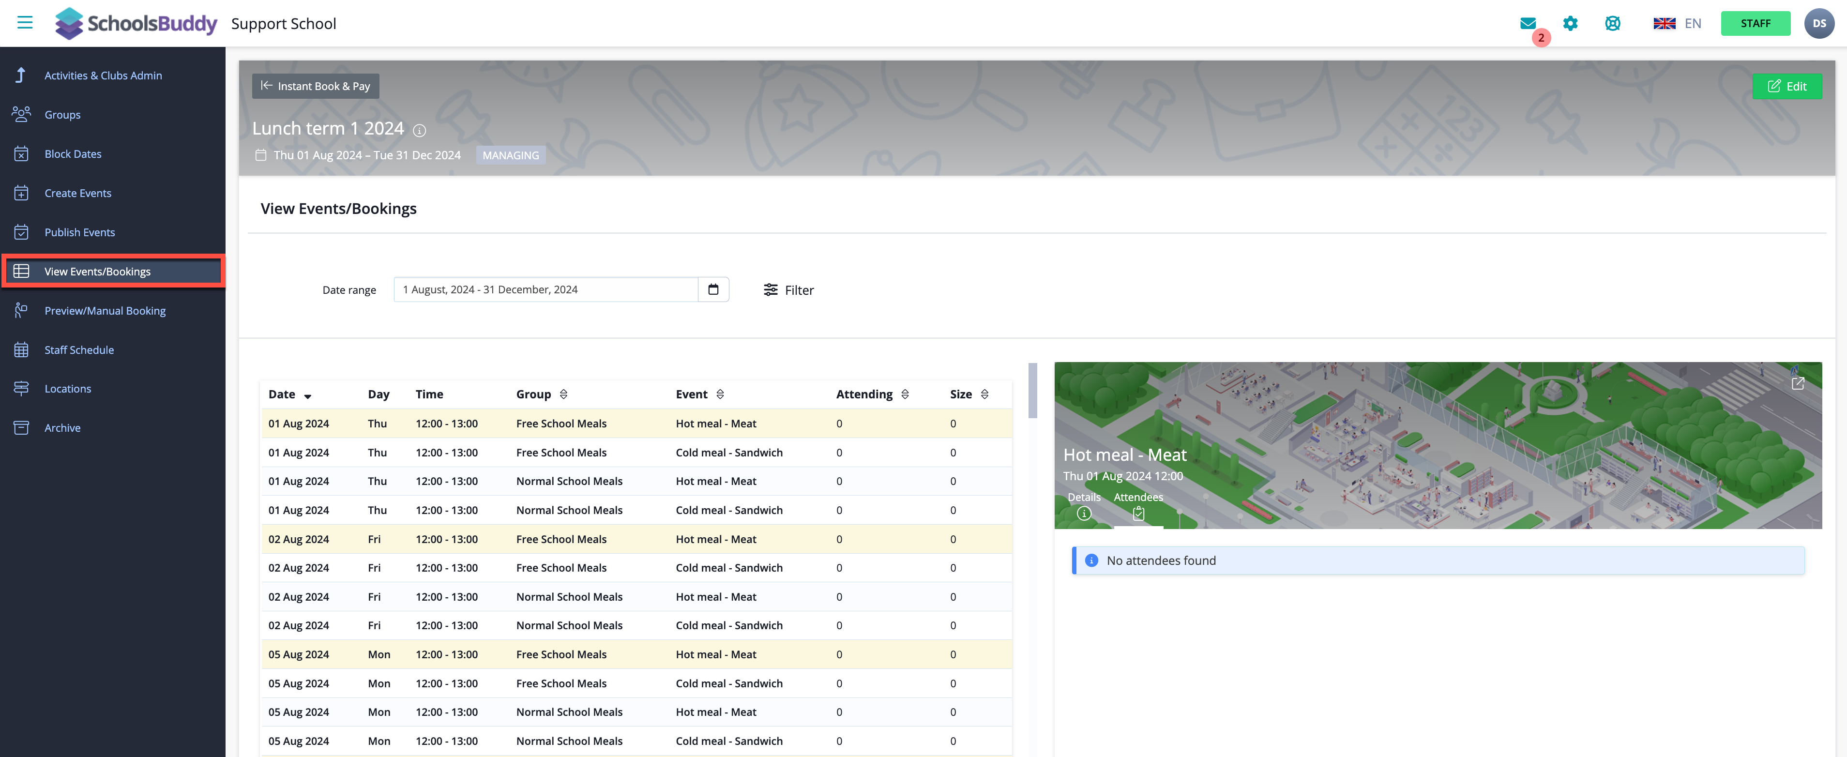Image resolution: width=1847 pixels, height=757 pixels.
Task: Click the Day column header
Action: point(378,394)
